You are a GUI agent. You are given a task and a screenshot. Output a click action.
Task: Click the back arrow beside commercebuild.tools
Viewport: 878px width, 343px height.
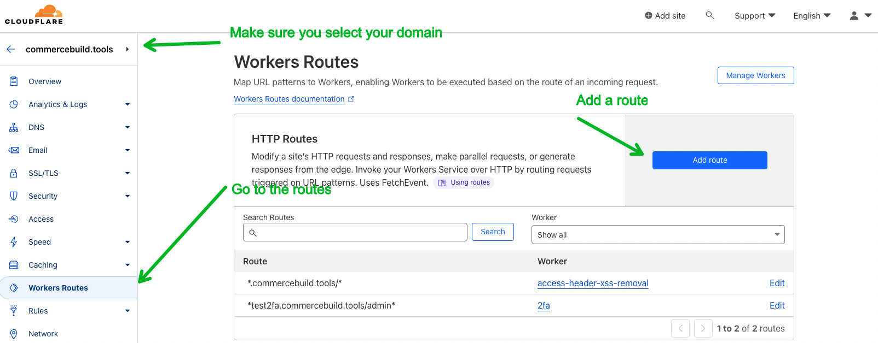point(11,49)
